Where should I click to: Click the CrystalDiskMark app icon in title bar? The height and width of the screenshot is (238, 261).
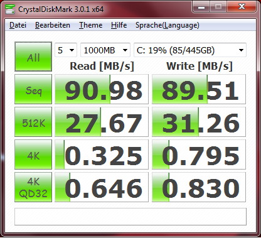[x=10, y=9]
